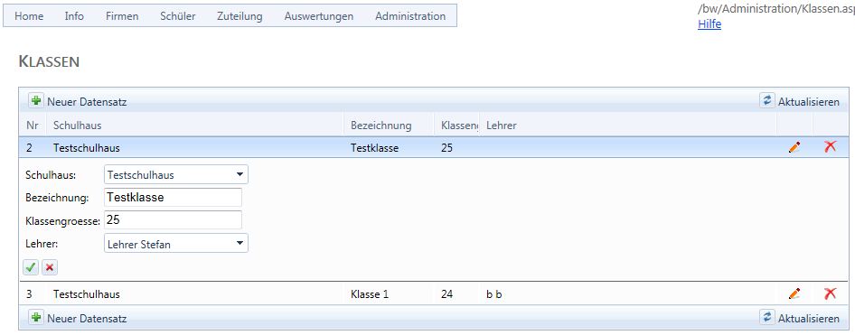Click Testschulhaus cell in row 3

tap(86, 294)
